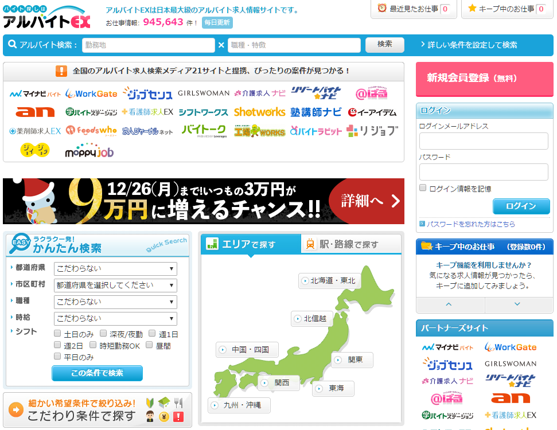Switch to the 駅・路線で探す tab
557x430 pixels.
[x=351, y=244]
